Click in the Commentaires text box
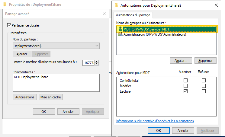This screenshot has width=225, height=137. [56, 83]
